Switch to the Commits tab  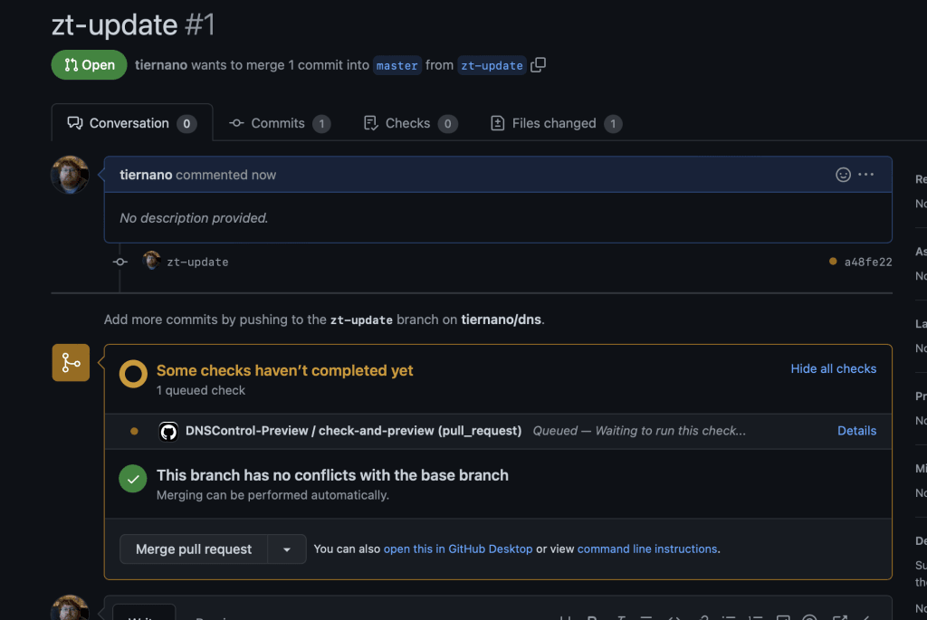[x=280, y=123]
